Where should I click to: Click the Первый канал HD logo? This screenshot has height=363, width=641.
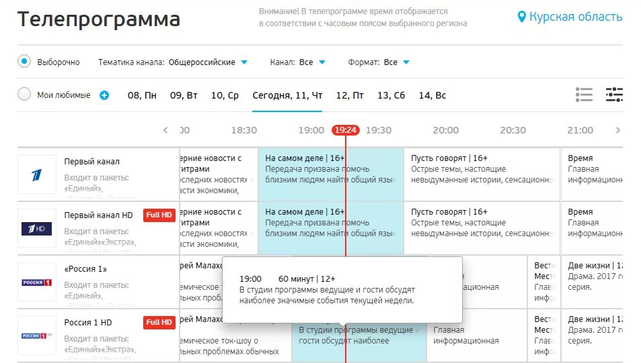(x=37, y=228)
